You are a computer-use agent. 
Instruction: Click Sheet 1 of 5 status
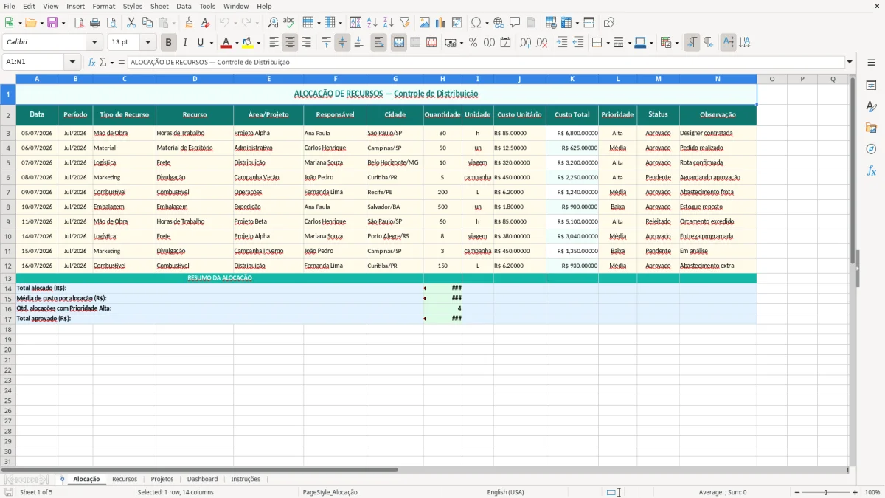36,492
